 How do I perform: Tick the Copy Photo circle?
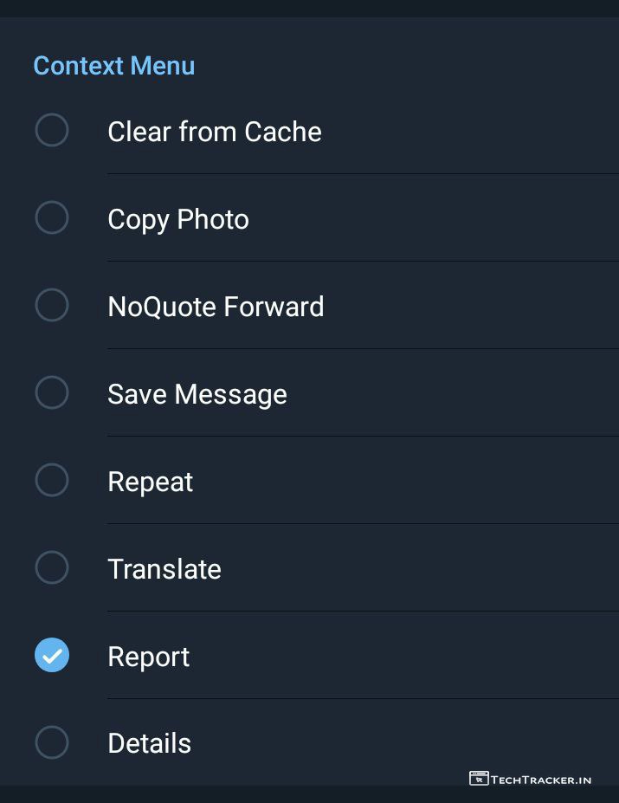click(52, 218)
